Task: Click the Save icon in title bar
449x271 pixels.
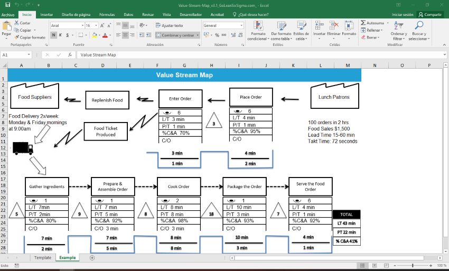Action: click(x=8, y=5)
